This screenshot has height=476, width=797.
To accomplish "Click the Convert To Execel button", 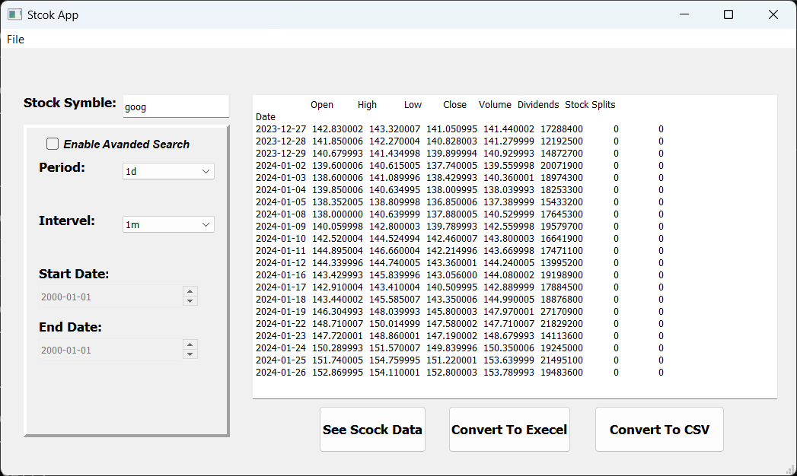I will (508, 429).
